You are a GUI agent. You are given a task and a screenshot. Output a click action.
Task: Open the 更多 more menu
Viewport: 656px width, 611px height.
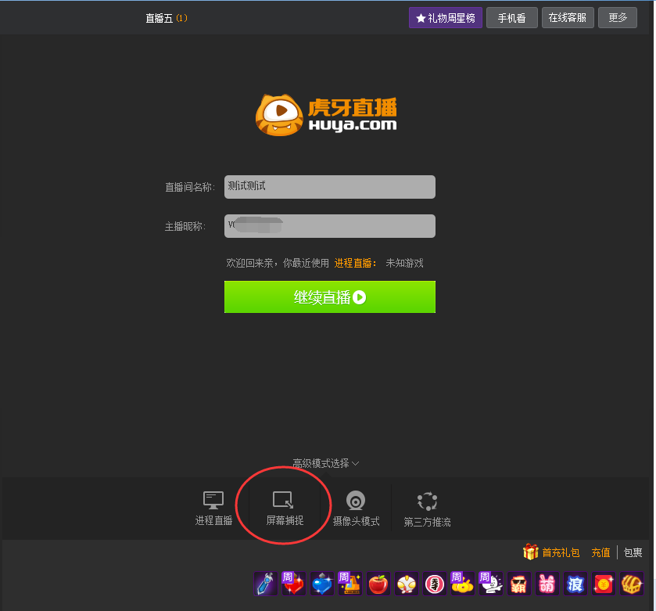click(618, 17)
